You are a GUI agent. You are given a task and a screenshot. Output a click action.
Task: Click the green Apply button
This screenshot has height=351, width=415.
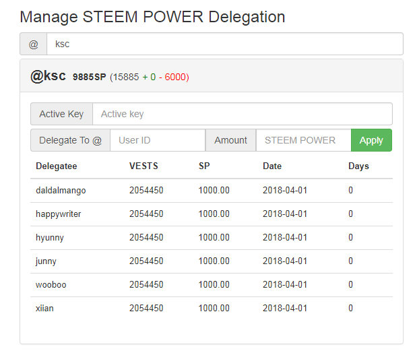click(371, 140)
